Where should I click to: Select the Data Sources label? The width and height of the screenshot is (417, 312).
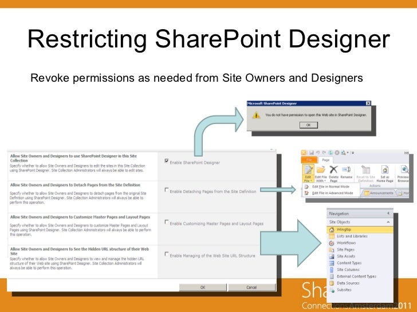click(x=348, y=283)
